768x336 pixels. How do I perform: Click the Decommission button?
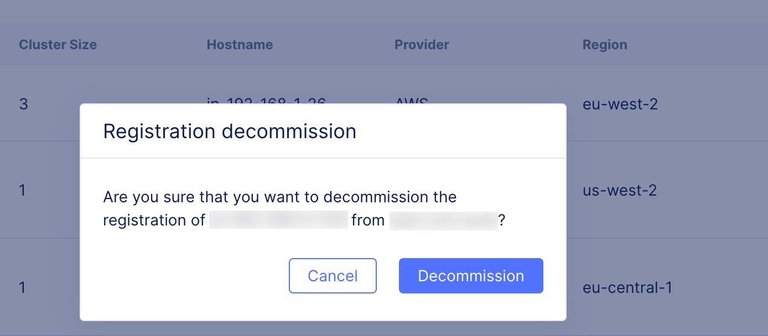tap(470, 275)
